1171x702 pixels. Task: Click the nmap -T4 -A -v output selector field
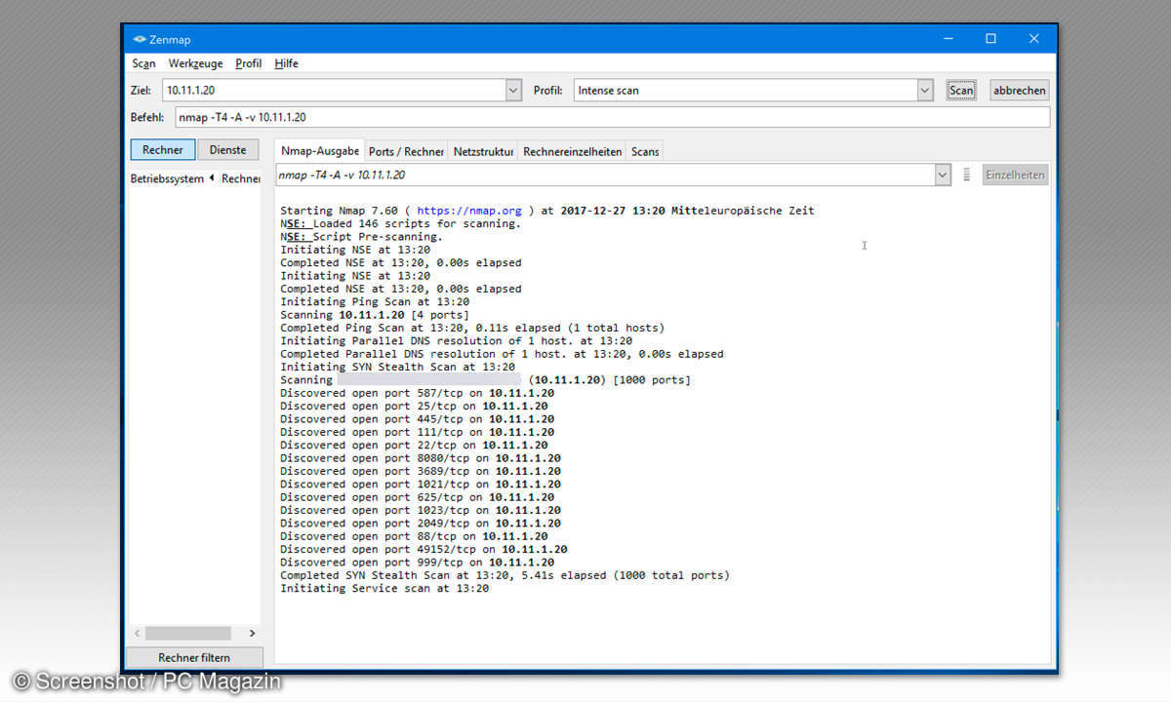(604, 175)
